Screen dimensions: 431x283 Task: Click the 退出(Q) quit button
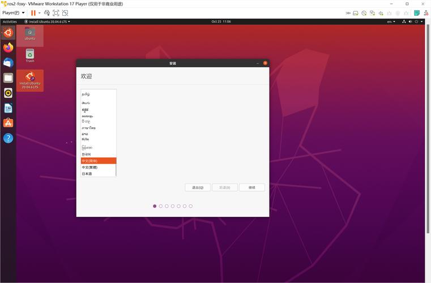click(198, 187)
